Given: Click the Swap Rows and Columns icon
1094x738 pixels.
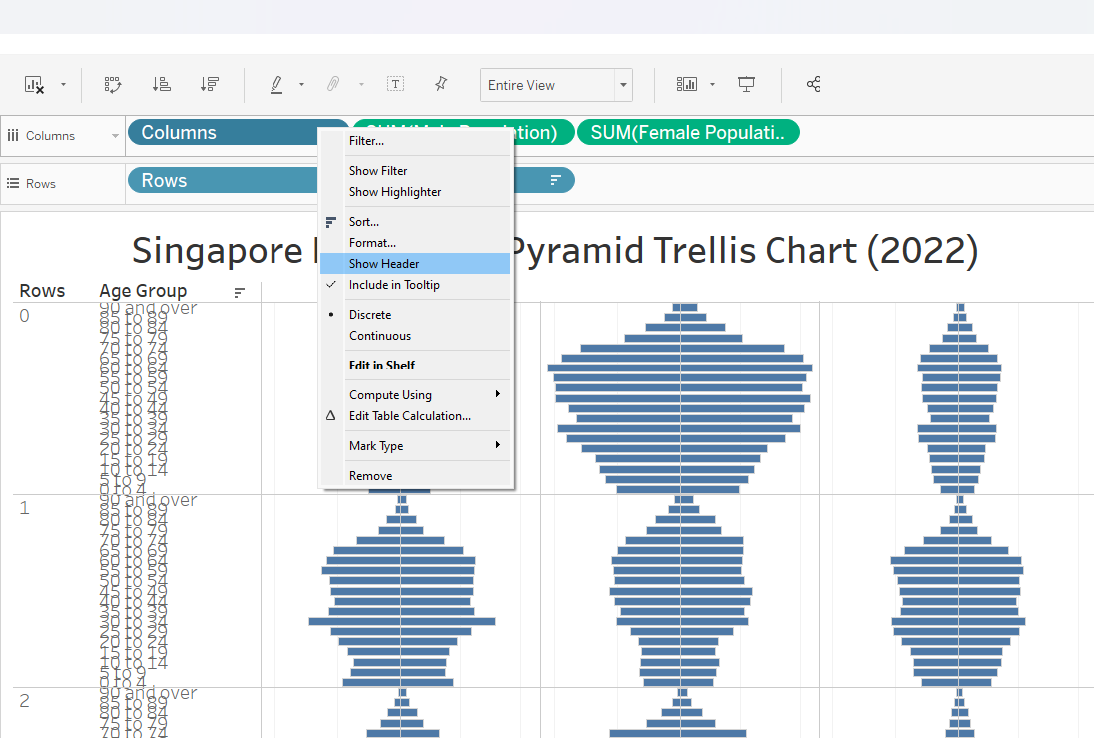Looking at the screenshot, I should [113, 85].
